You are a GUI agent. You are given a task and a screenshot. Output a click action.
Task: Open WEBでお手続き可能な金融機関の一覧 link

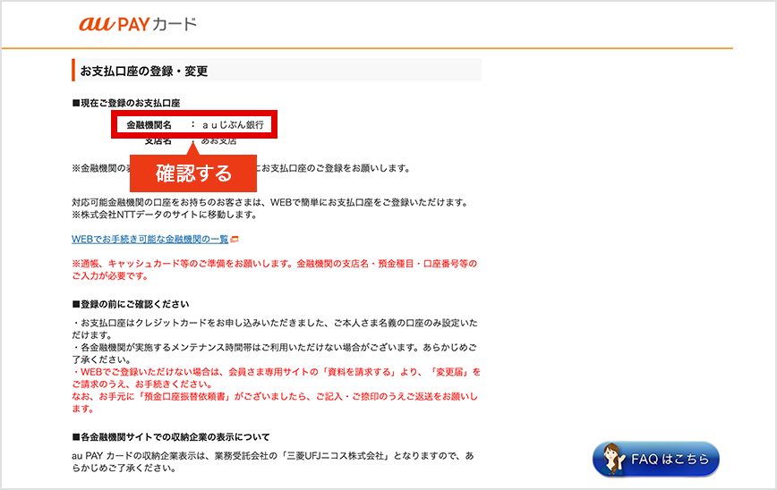[x=149, y=240]
